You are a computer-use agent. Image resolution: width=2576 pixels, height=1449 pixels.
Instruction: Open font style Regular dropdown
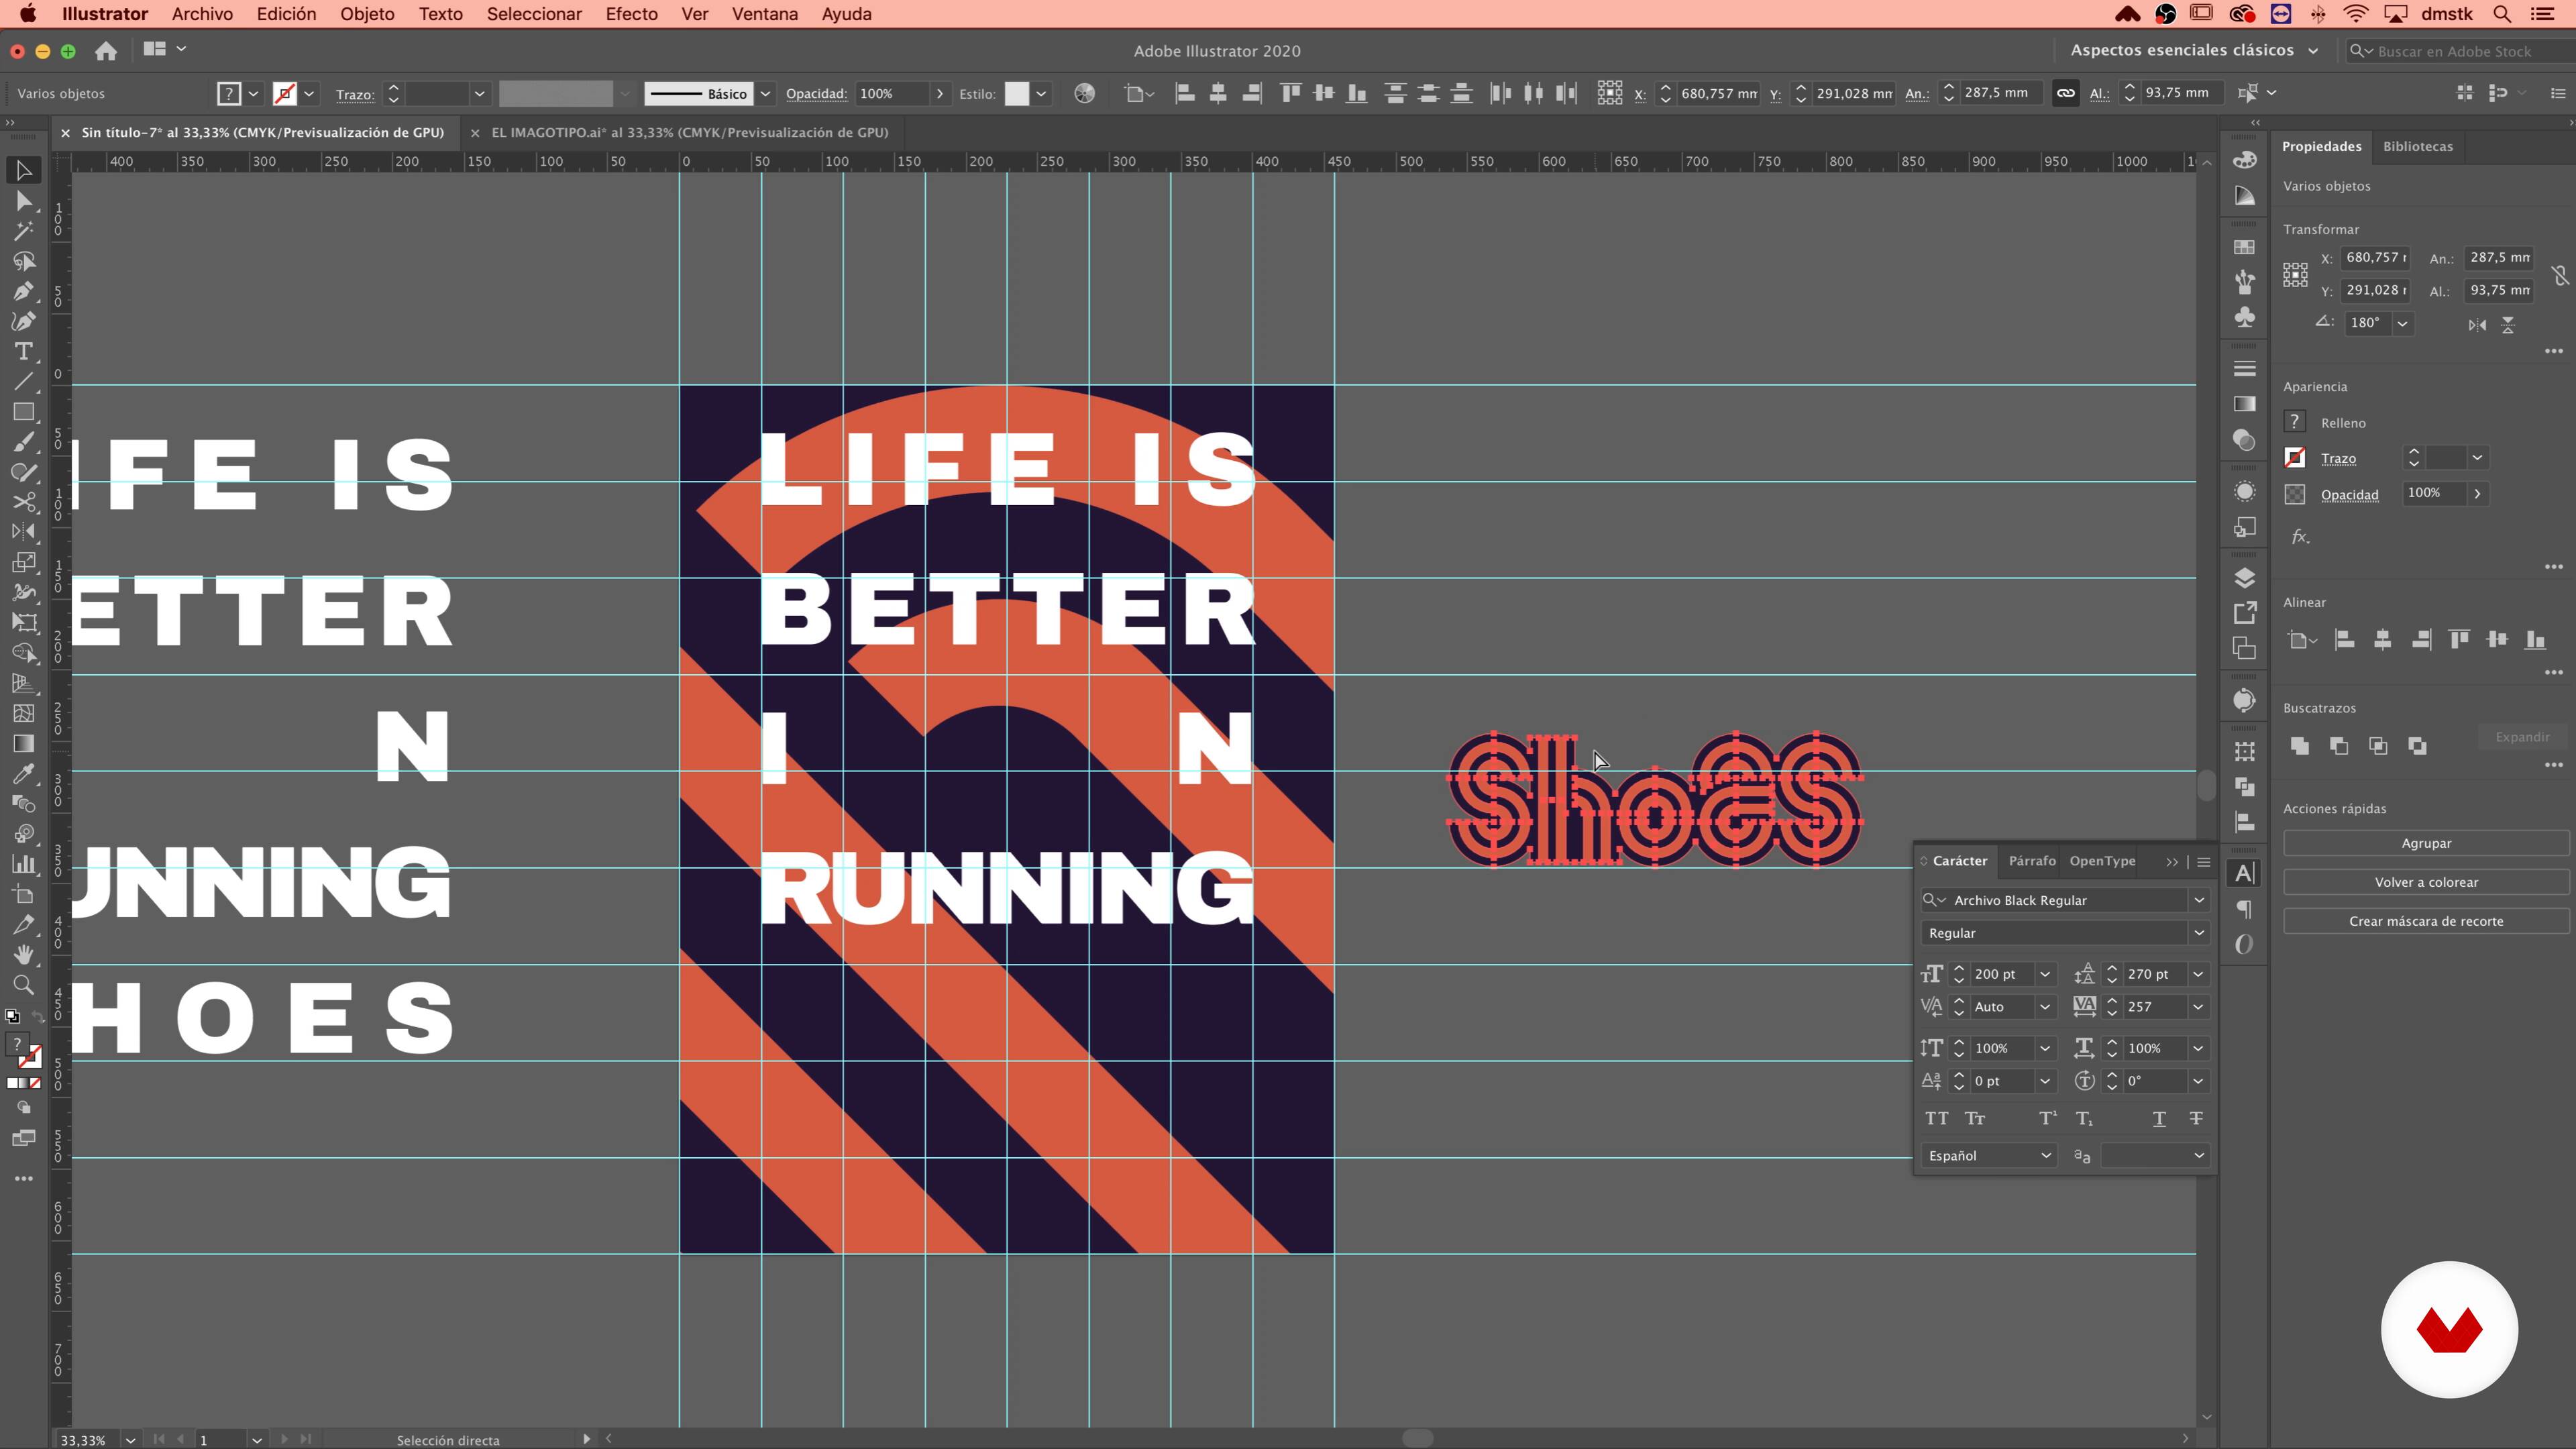point(2199,933)
